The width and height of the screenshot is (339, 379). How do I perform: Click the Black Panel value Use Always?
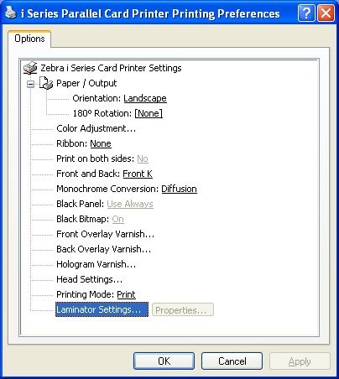tap(130, 204)
